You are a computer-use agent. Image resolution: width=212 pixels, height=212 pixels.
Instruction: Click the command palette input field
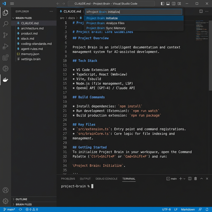[x=133, y=12]
